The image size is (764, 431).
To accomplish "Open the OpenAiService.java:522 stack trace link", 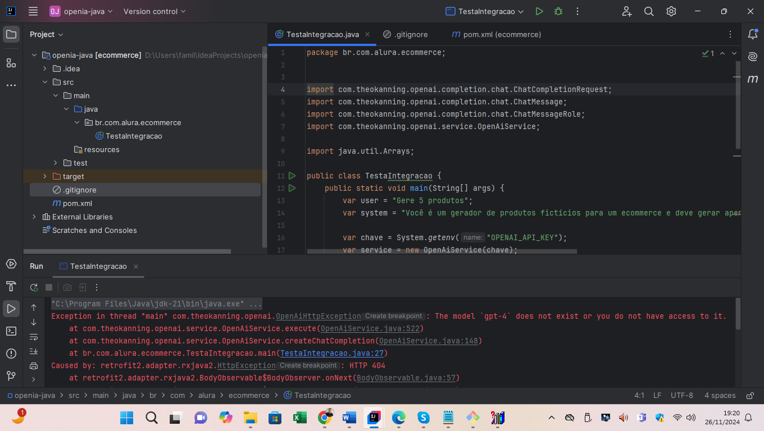I will (370, 328).
